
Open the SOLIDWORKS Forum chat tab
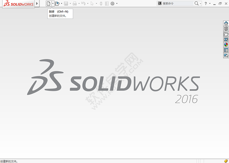(x=226, y=56)
